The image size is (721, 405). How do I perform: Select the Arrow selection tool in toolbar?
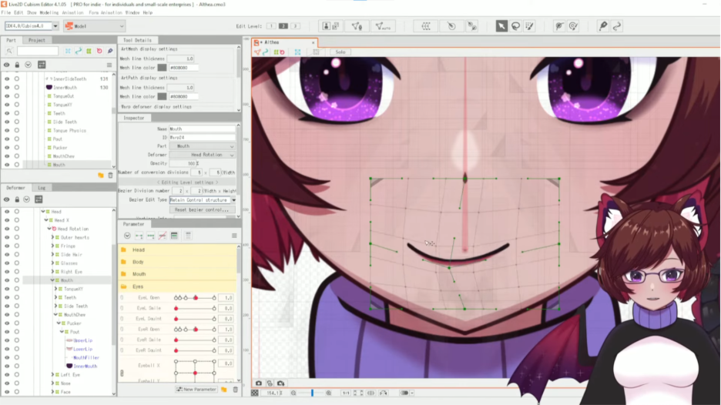point(501,26)
